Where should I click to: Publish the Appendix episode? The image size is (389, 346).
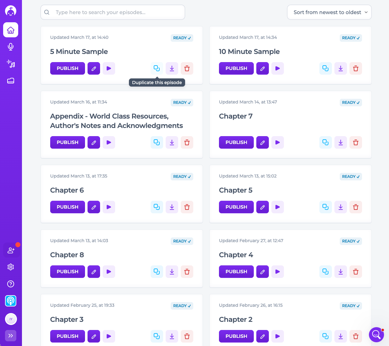click(x=67, y=142)
